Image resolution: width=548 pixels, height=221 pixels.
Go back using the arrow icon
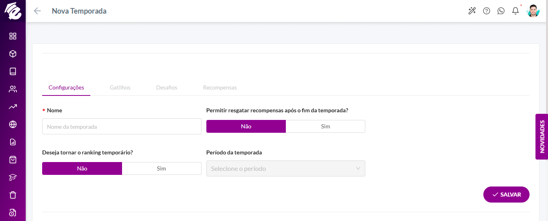[x=37, y=11]
